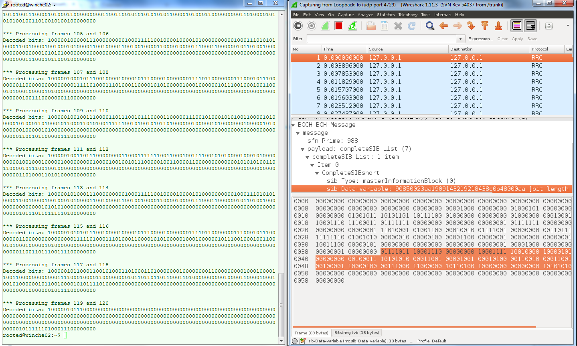The height and width of the screenshot is (346, 577).
Task: Toggle packet list colorization
Action: [517, 26]
